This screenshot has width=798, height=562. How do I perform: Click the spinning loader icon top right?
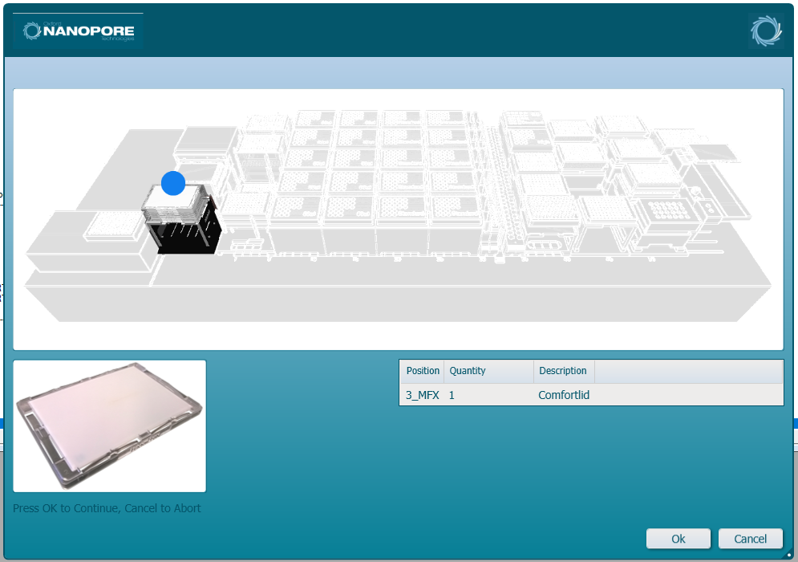click(x=766, y=31)
